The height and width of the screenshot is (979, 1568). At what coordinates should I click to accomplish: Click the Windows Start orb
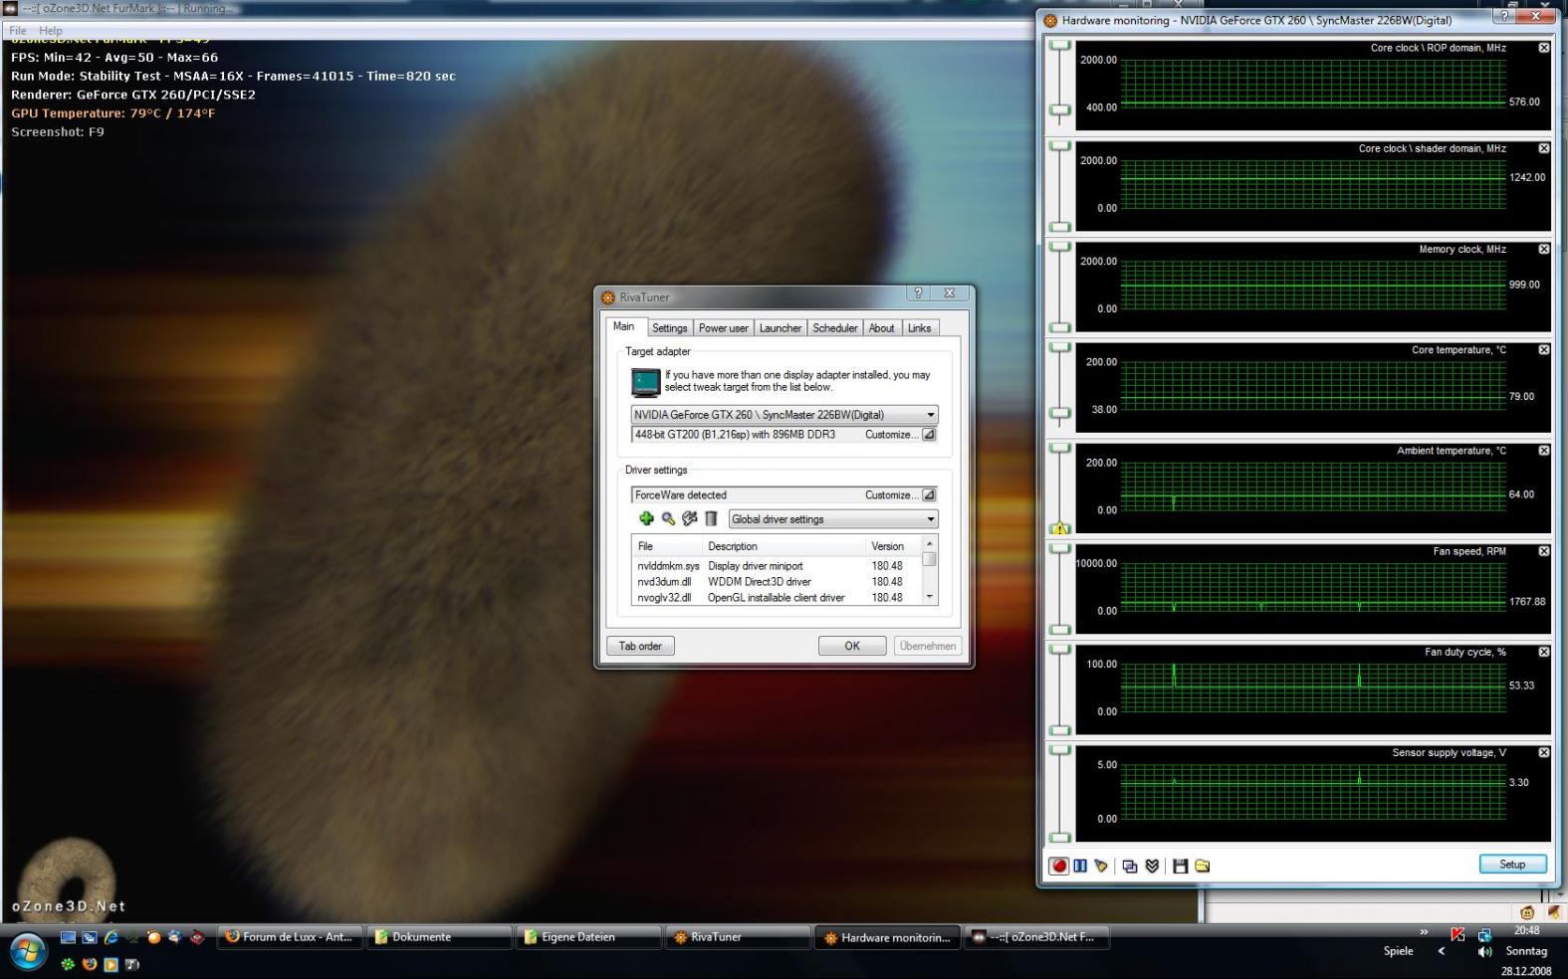tap(28, 950)
